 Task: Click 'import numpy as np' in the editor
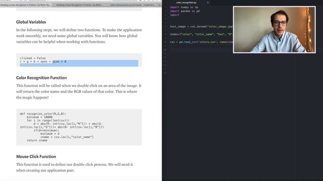point(184,7)
